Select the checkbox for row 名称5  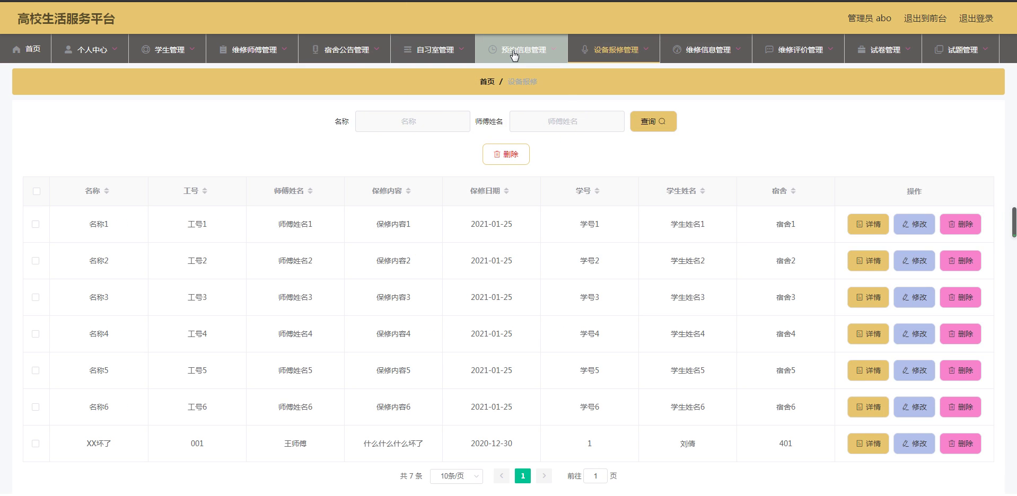[36, 370]
